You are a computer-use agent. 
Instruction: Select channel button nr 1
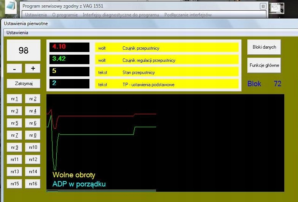click(14, 99)
